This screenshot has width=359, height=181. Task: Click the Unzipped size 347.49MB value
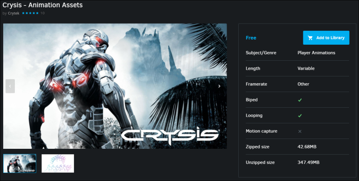tap(308, 163)
